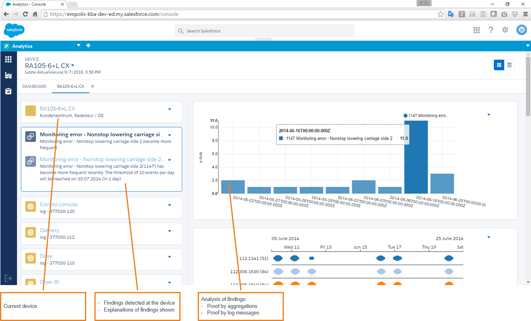
Task: Open the App Launcher waffle icon
Action: tap(476, 29)
